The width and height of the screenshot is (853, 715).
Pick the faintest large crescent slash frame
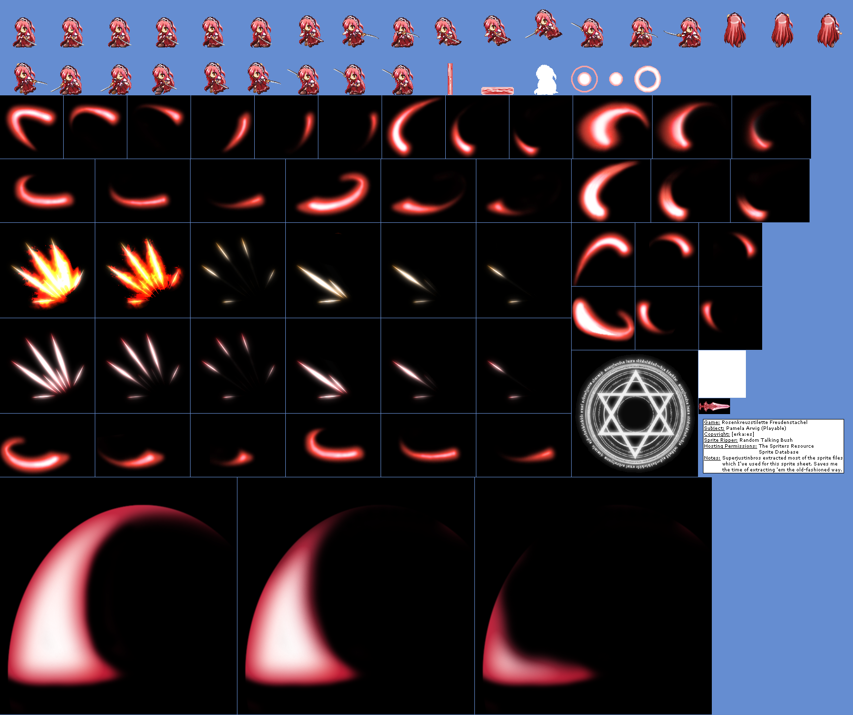pyautogui.click(x=593, y=596)
